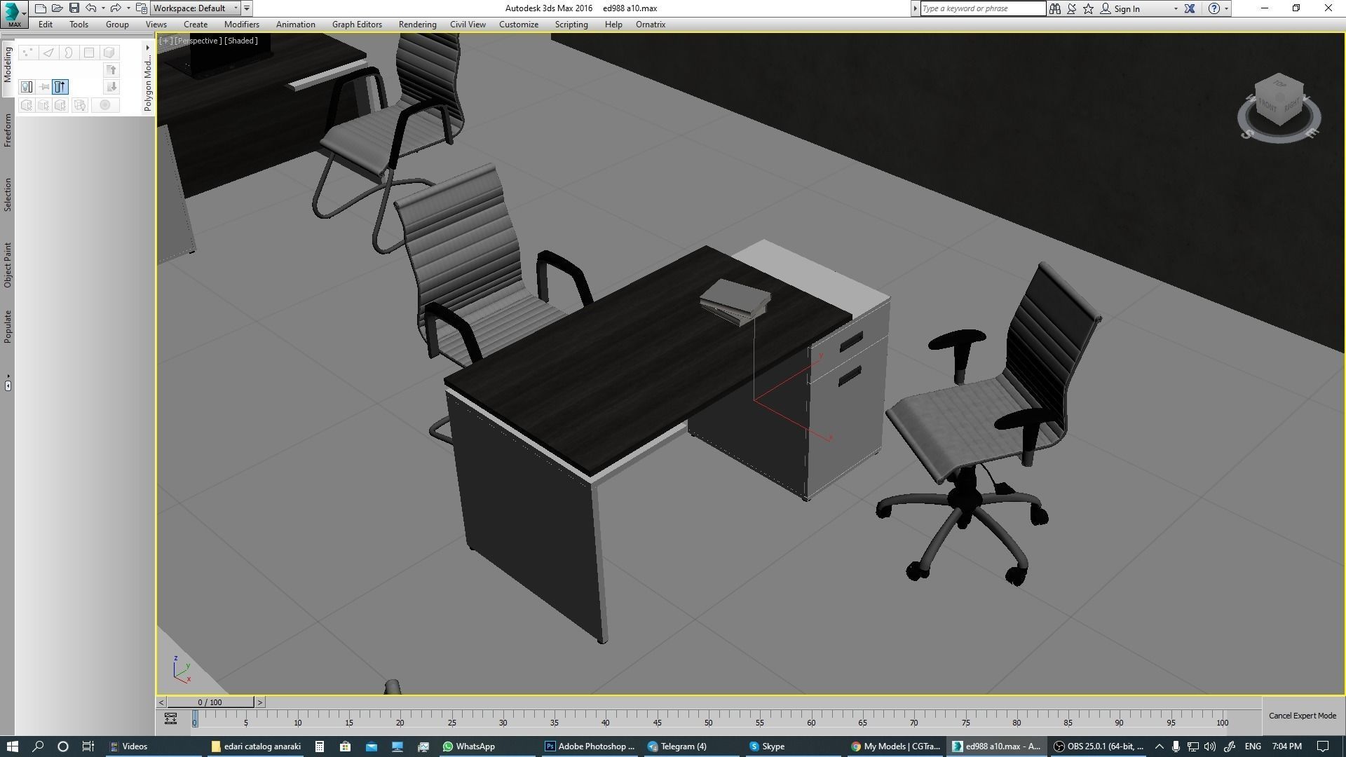1346x757 pixels.
Task: Toggle the highlighted Toggle Command Panel icon
Action: (x=60, y=87)
